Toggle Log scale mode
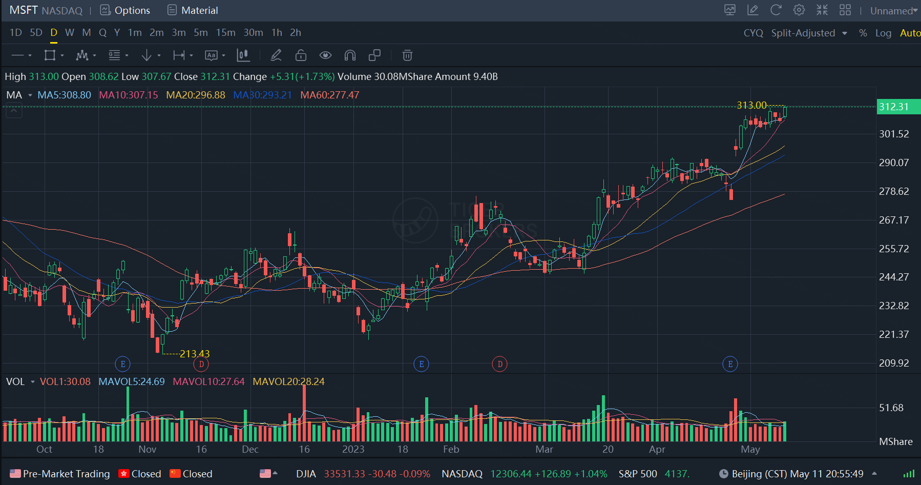 tap(883, 33)
